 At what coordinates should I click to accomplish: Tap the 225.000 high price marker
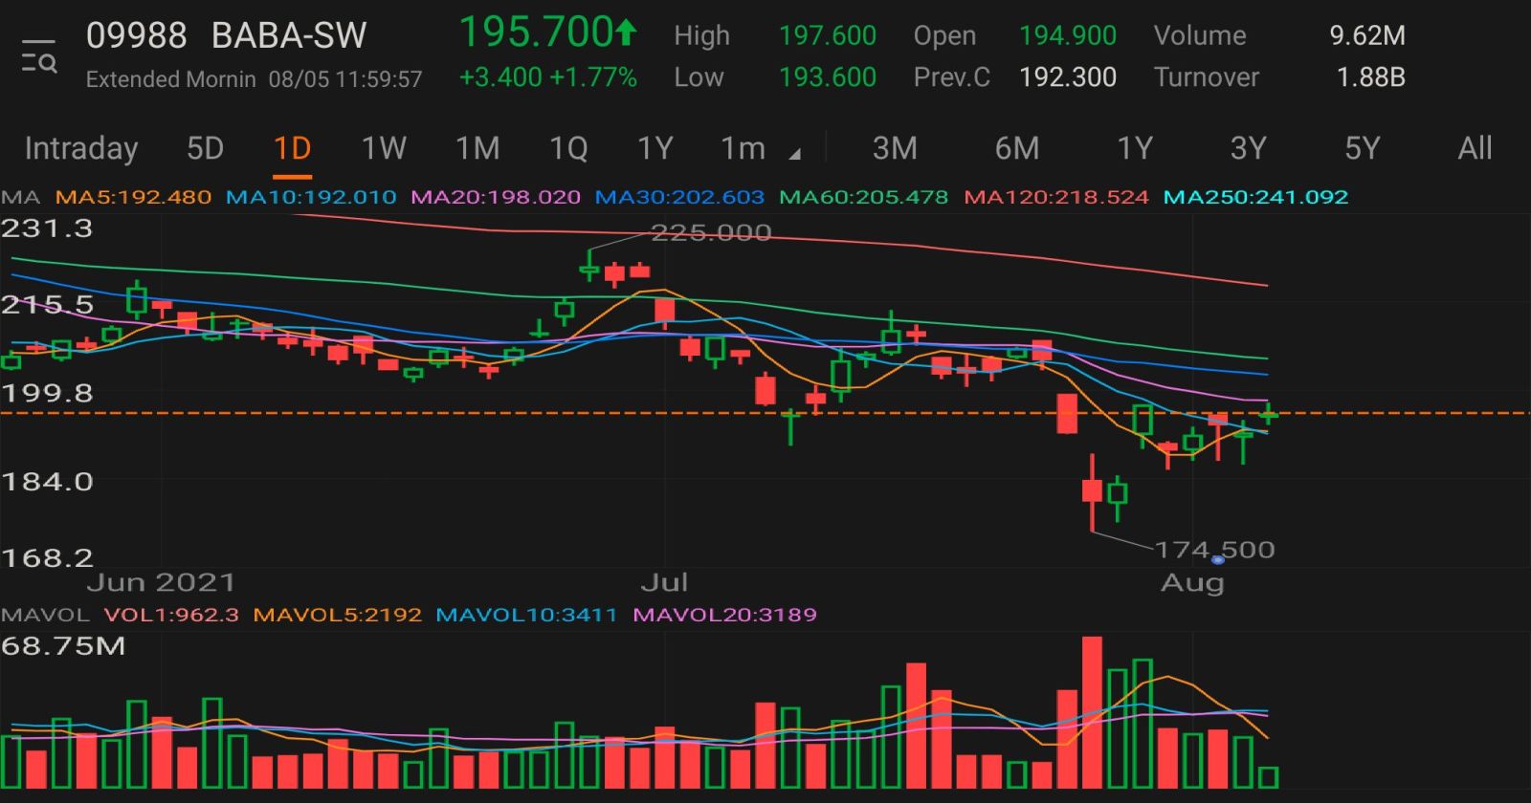click(711, 233)
